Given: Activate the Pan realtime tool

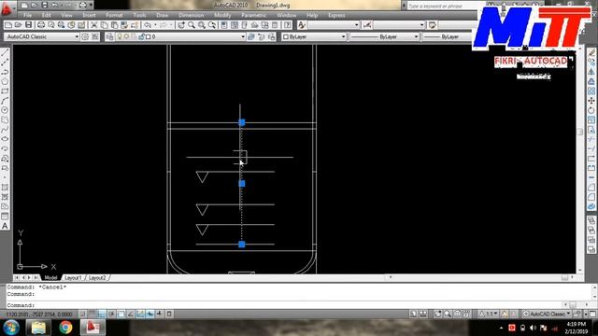Looking at the screenshot, I should pyautogui.click(x=181, y=25).
